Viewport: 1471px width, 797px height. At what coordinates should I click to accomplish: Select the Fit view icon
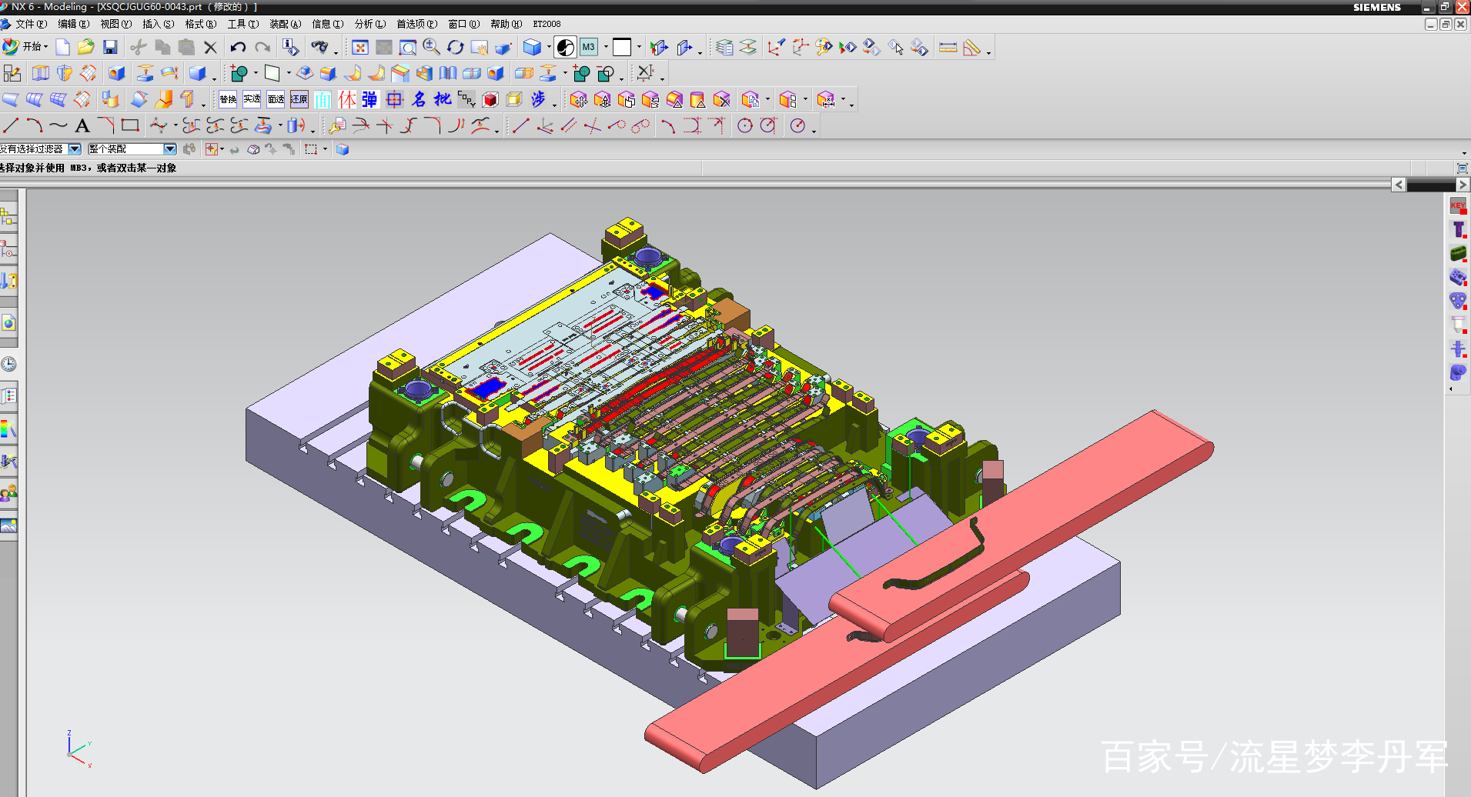pos(359,48)
